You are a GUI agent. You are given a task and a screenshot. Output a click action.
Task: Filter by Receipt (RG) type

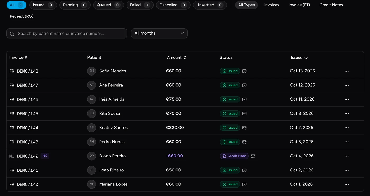coord(22,16)
